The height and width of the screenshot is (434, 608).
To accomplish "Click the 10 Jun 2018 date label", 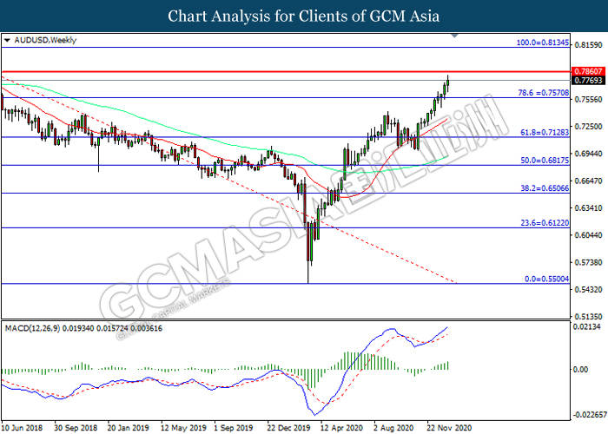I will pyautogui.click(x=22, y=428).
